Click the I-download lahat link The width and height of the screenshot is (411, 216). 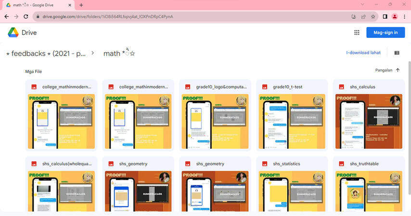pyautogui.click(x=363, y=53)
